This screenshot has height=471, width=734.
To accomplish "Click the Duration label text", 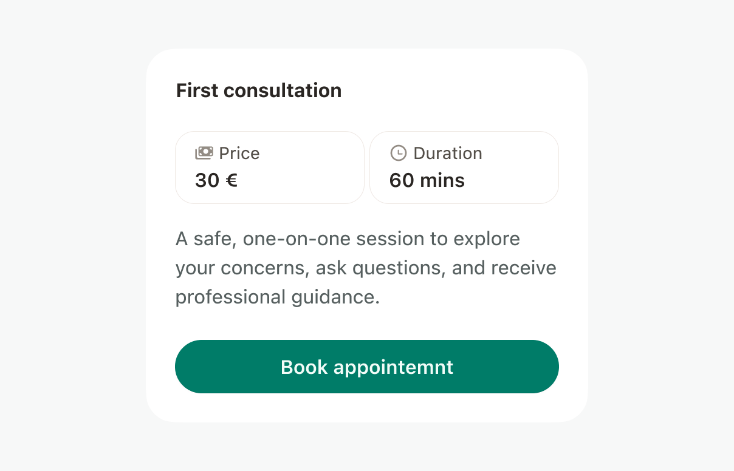I will tap(448, 153).
